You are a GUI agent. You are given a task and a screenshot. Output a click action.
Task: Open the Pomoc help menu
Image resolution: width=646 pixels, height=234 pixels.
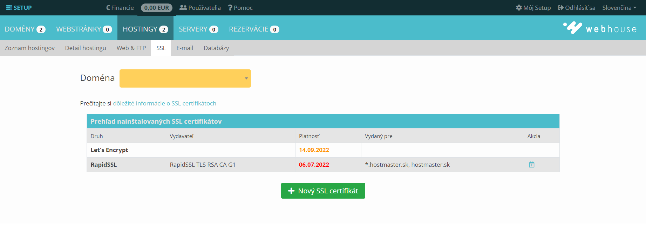click(240, 8)
